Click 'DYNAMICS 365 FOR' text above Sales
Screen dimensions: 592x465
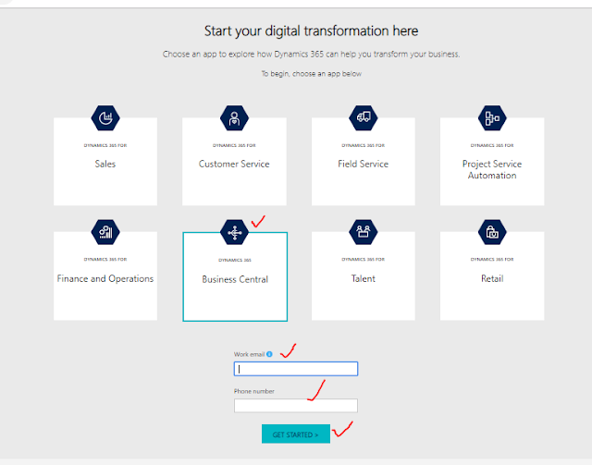105,145
